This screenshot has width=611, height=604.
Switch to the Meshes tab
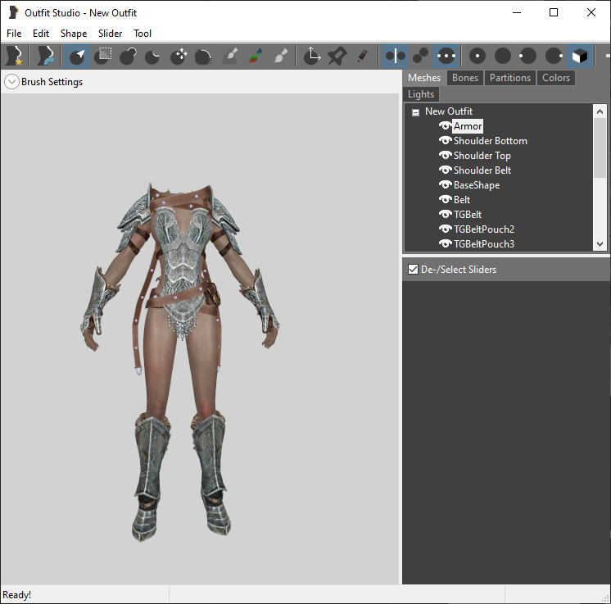[x=424, y=78]
